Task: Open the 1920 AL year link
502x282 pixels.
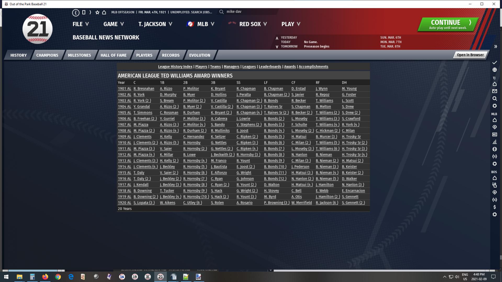Action: point(125,203)
